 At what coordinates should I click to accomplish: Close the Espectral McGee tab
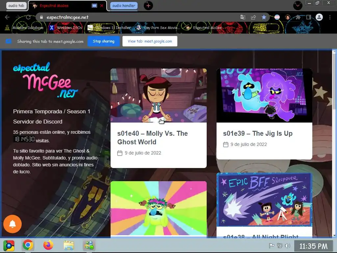(102, 6)
